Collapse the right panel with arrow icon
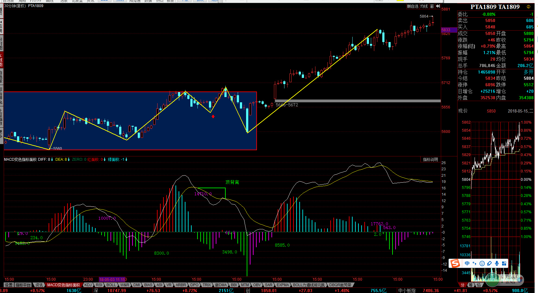The image size is (538, 293). 438,6
